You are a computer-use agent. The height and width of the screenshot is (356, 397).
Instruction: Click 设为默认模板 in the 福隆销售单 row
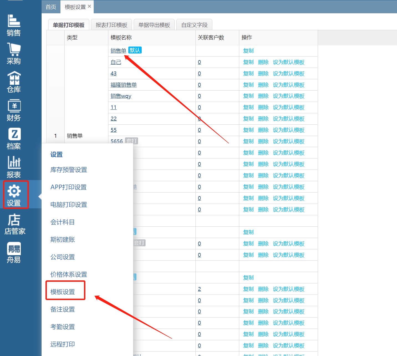pos(289,85)
